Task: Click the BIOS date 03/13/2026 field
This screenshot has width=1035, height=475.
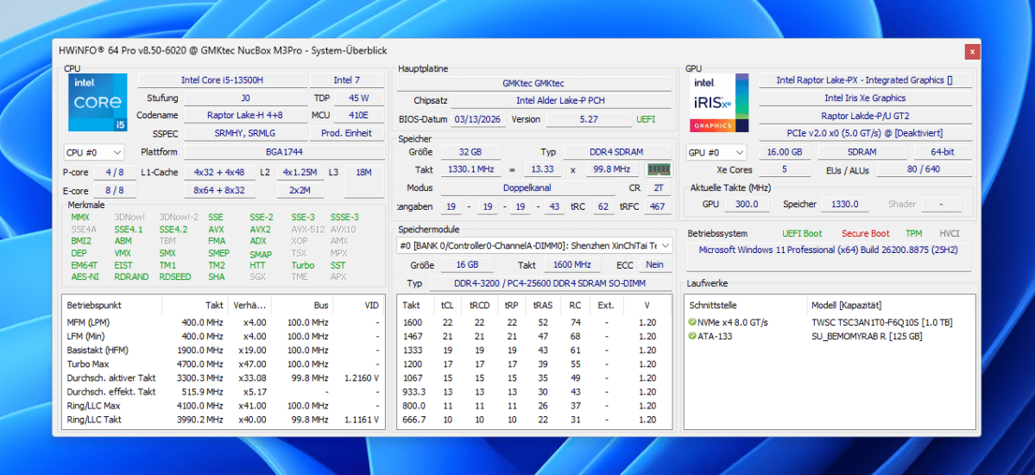Action: click(x=478, y=119)
